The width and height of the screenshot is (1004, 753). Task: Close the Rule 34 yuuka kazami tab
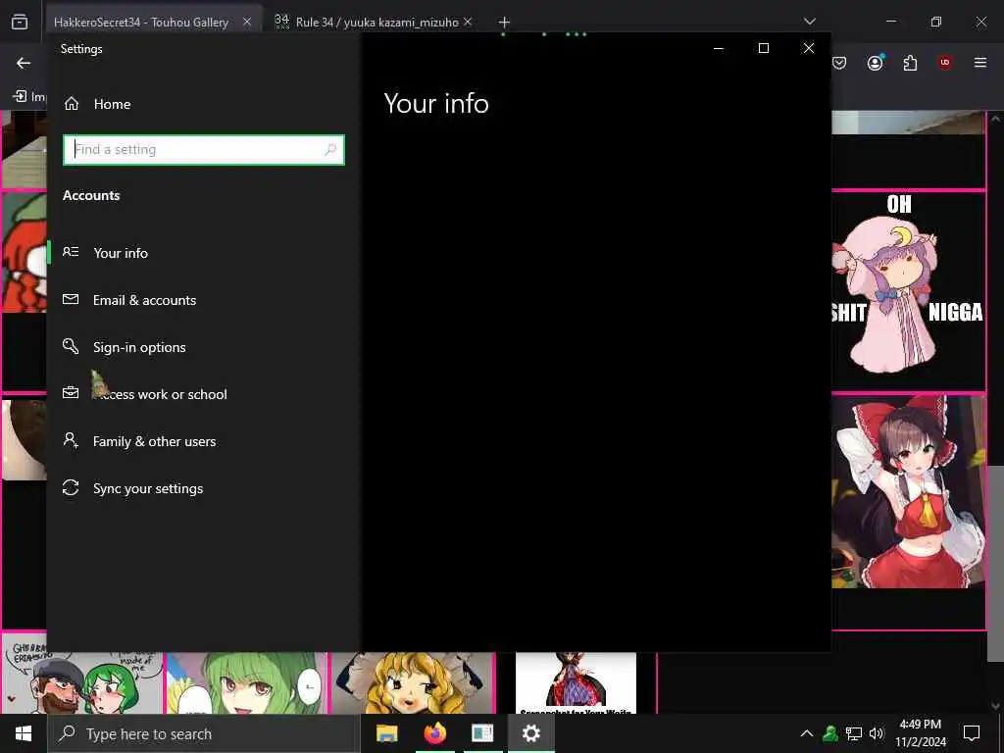tap(468, 22)
